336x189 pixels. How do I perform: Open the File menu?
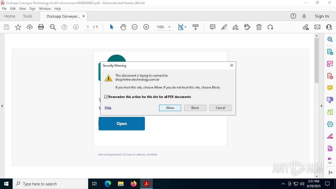pyautogui.click(x=4, y=8)
